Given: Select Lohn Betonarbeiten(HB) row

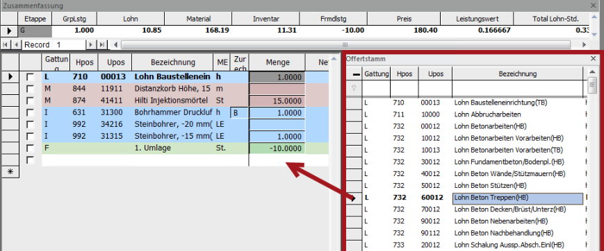Looking at the screenshot, I should tap(491, 126).
